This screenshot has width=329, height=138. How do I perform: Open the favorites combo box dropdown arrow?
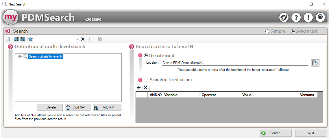pyautogui.click(x=77, y=39)
